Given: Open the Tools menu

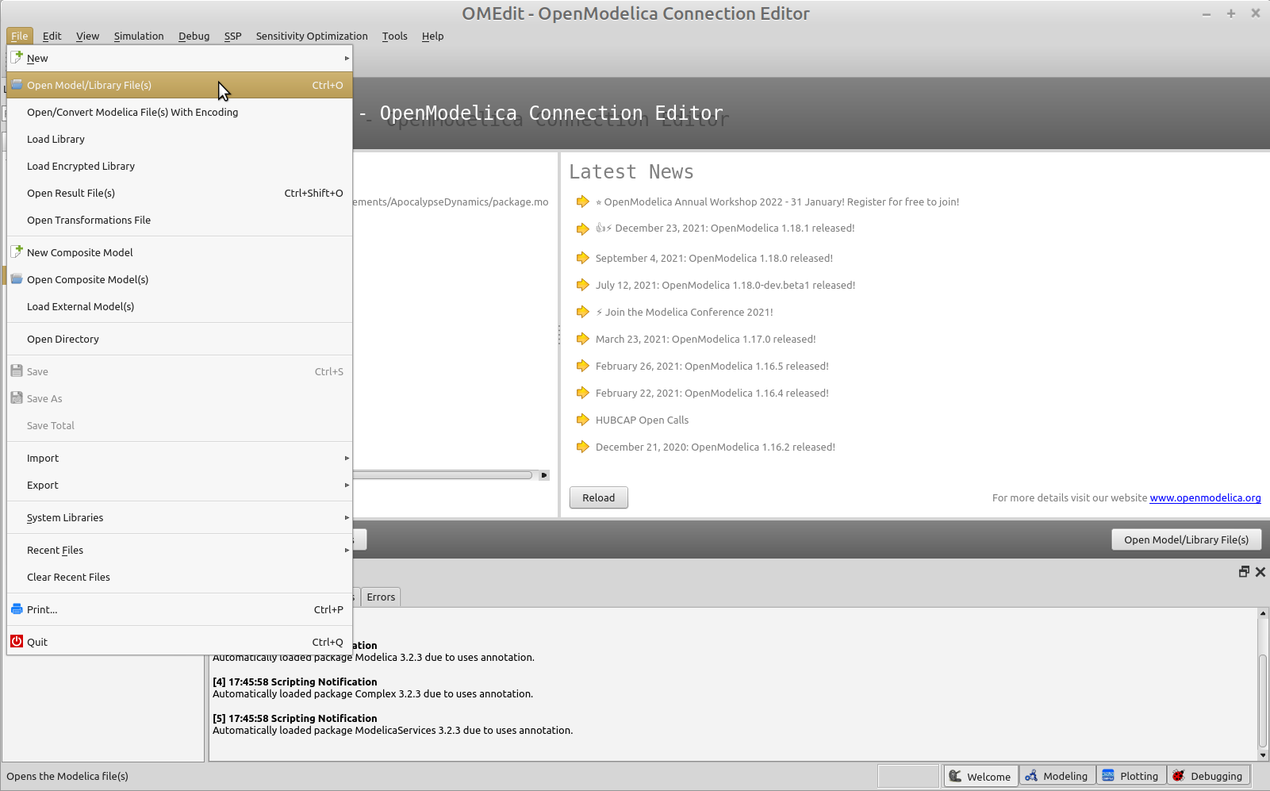Looking at the screenshot, I should point(394,36).
